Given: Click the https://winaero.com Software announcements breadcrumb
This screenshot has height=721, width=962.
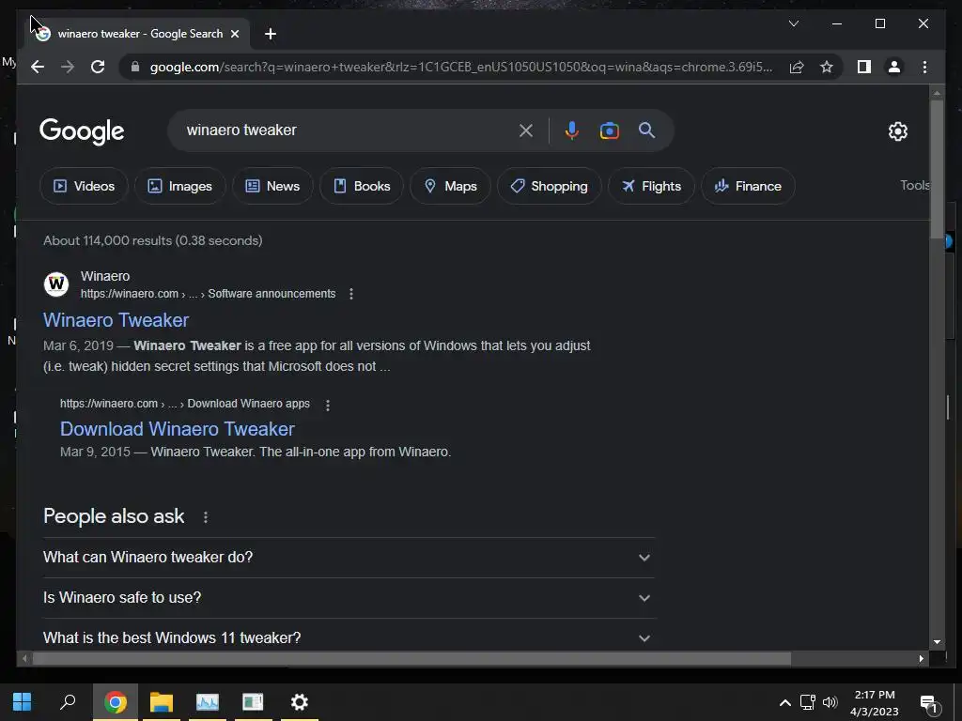Looking at the screenshot, I should (208, 294).
